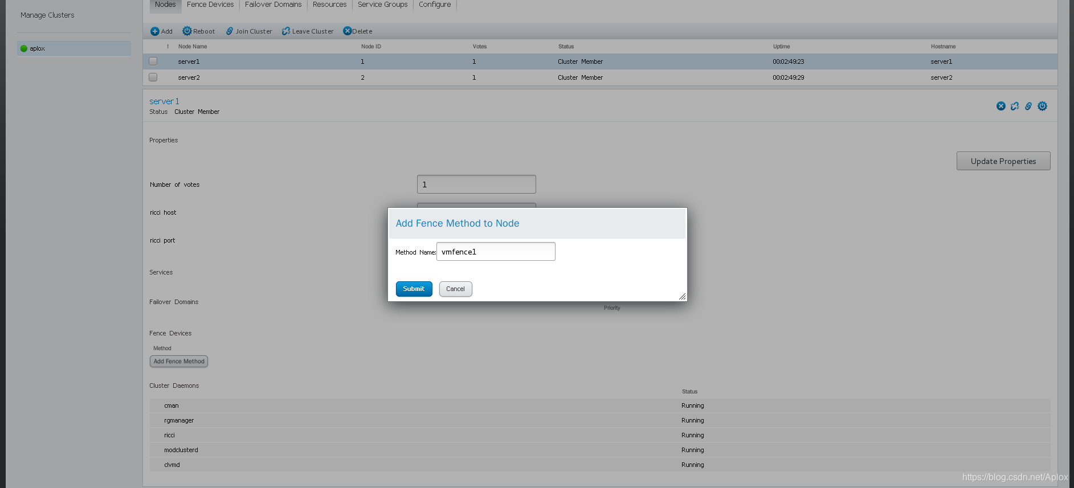This screenshot has height=488, width=1074.
Task: Open Manage Clusters link
Action: (47, 15)
